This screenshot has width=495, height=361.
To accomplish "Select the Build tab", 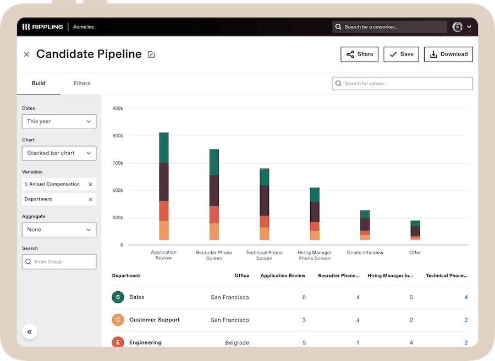I will (38, 83).
